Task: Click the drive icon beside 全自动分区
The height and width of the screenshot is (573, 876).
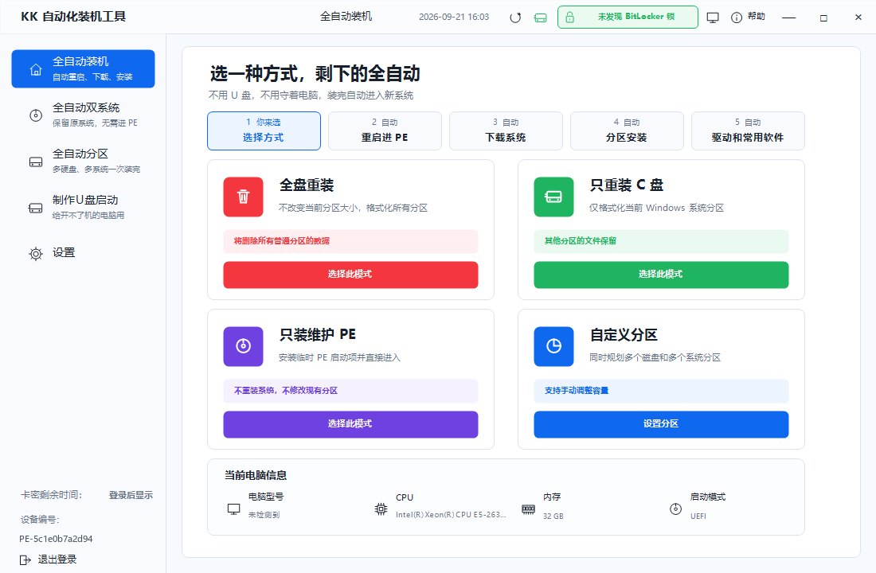Action: [36, 162]
